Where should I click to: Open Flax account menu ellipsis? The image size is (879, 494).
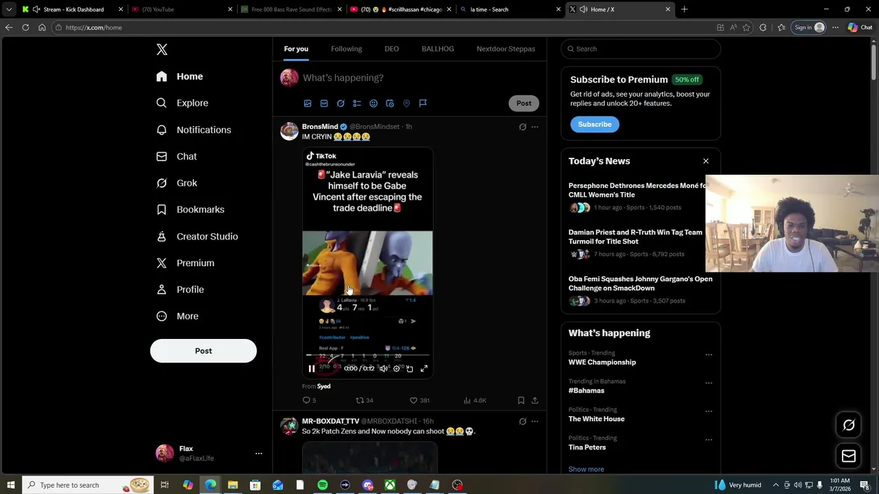(259, 454)
